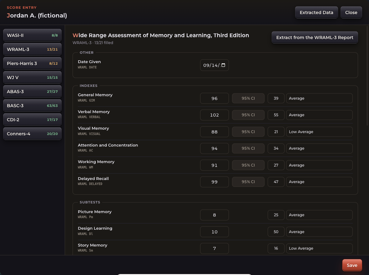Edit Design Learning percentile field 50
The height and width of the screenshot is (275, 369).
276,232
